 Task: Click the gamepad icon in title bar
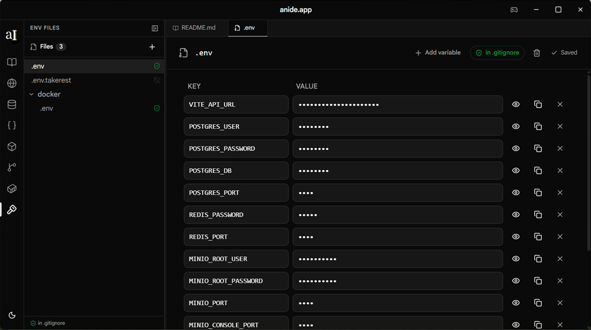514,10
